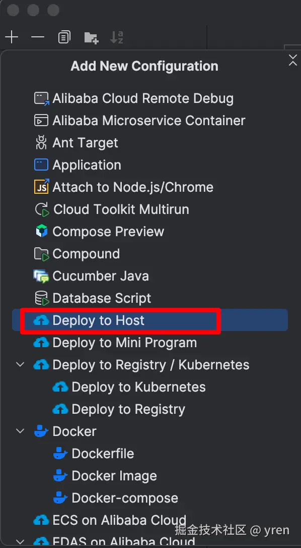
Task: Click the Dockerfile whale icon
Action: point(60,454)
